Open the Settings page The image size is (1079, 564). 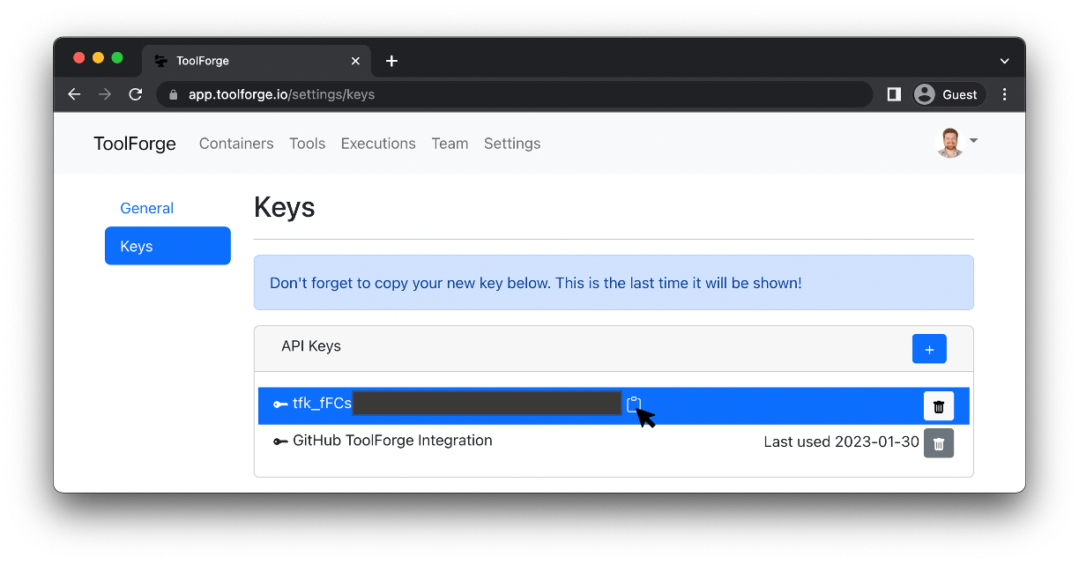click(512, 144)
